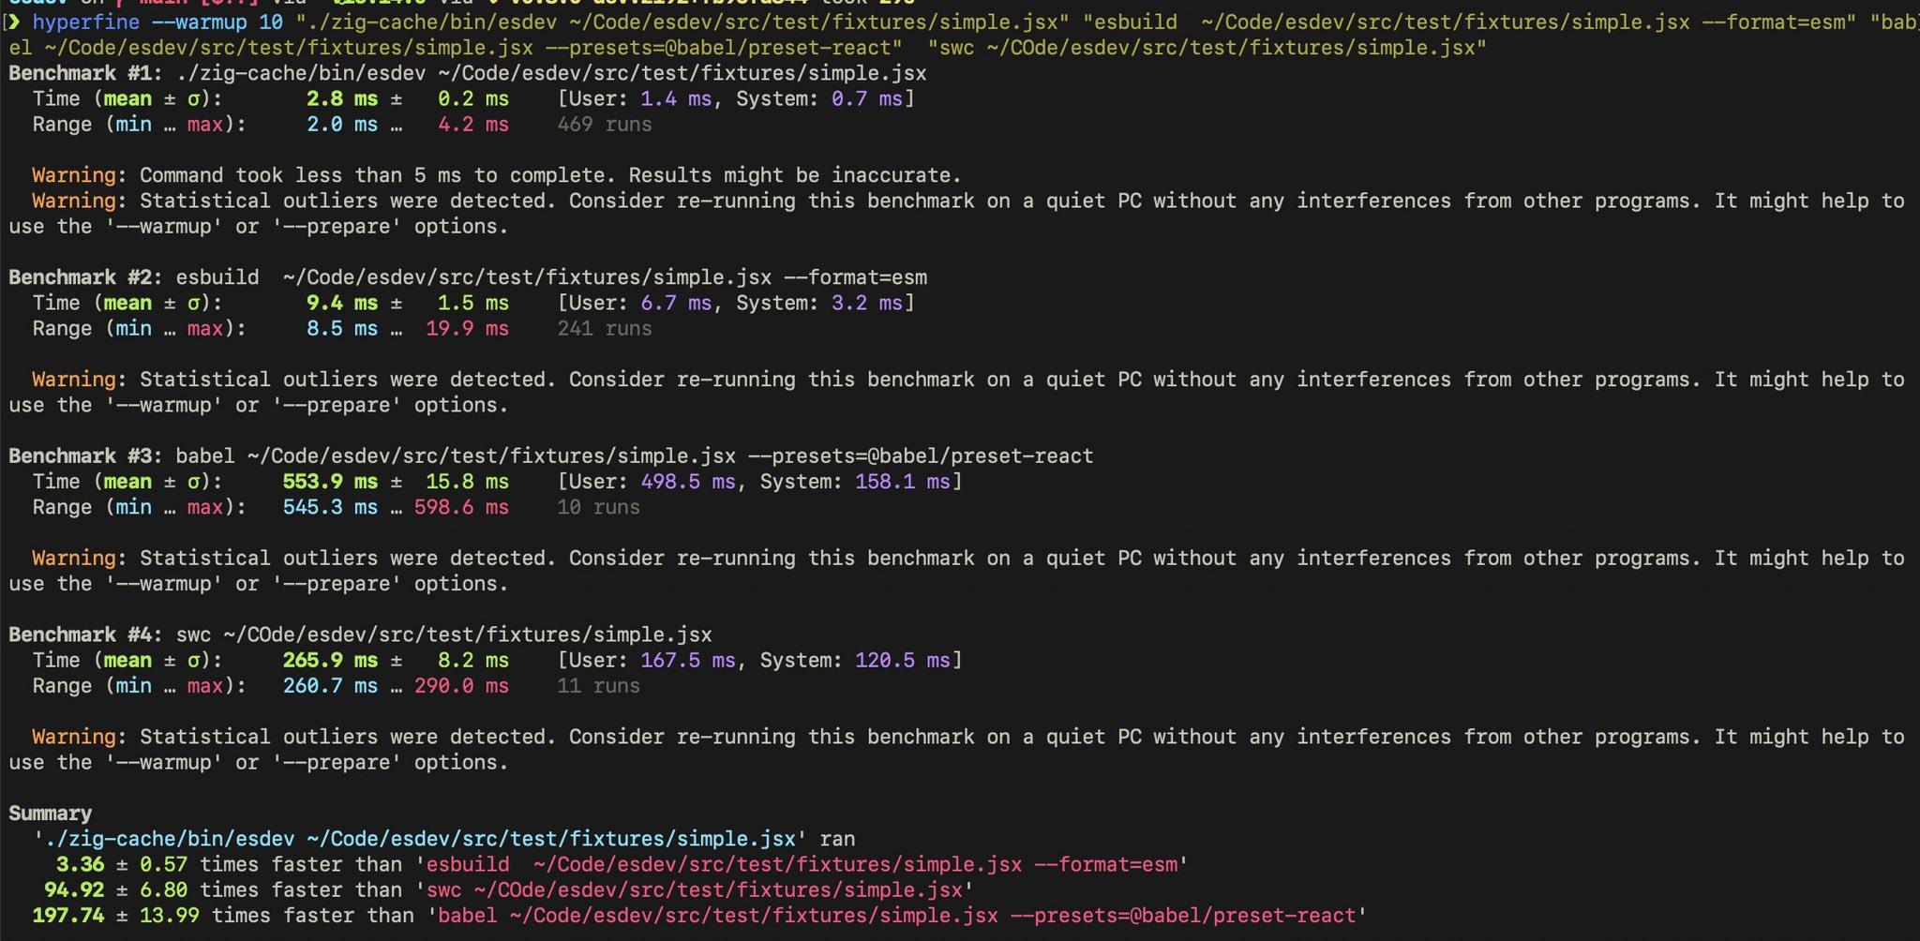Click the prompt arrow before hyperfine command
Screen dimensions: 1920x941
(13, 22)
